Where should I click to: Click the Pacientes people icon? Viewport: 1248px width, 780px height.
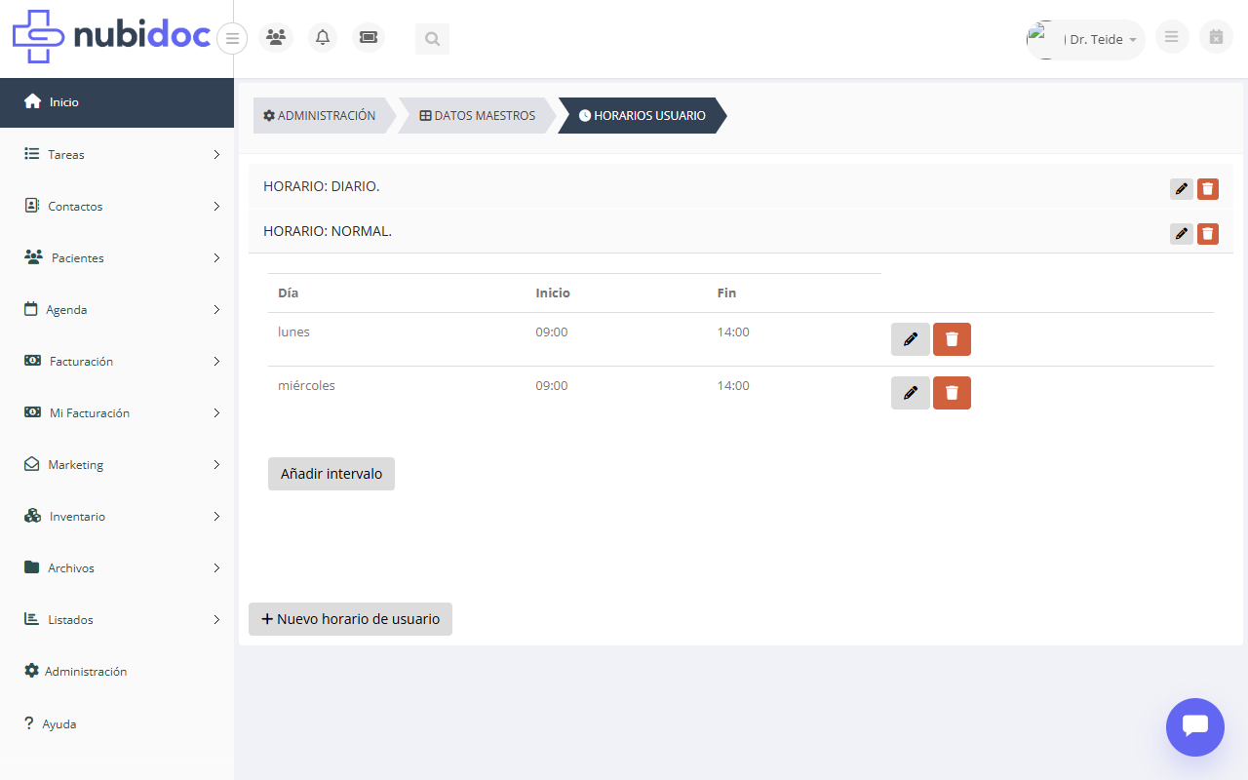[33, 257]
